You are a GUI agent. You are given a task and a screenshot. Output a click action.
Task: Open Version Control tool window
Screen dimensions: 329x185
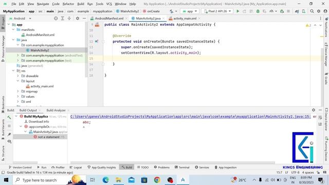click(20, 168)
